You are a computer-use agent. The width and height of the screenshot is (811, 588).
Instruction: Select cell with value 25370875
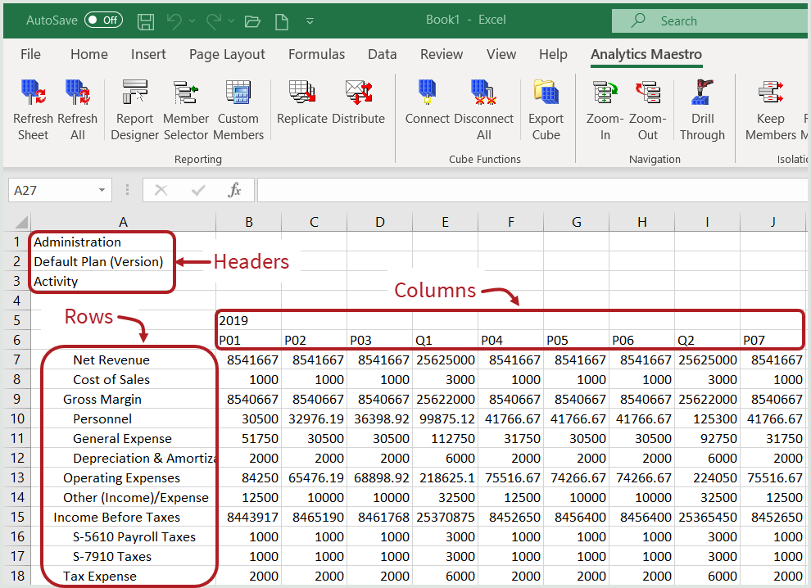446,517
